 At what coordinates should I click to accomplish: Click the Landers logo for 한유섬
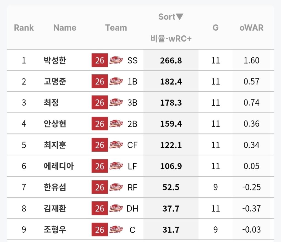click(116, 187)
